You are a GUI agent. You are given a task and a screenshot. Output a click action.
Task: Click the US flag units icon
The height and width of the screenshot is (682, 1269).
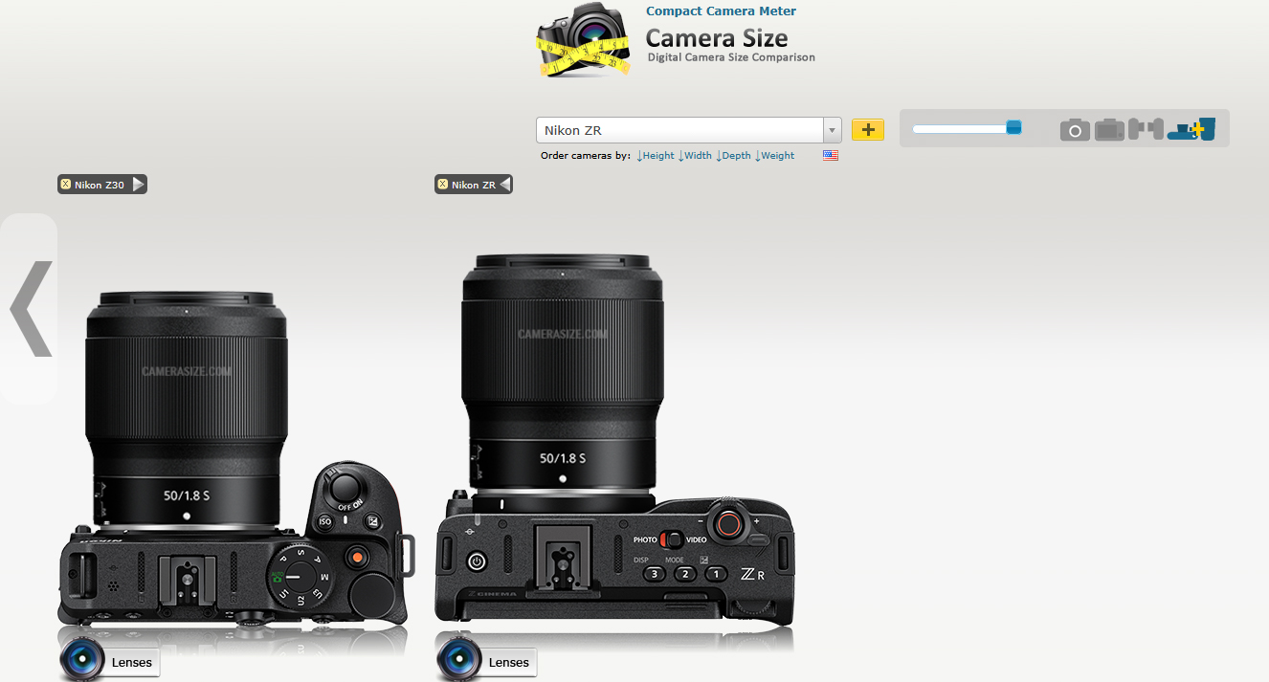[831, 155]
